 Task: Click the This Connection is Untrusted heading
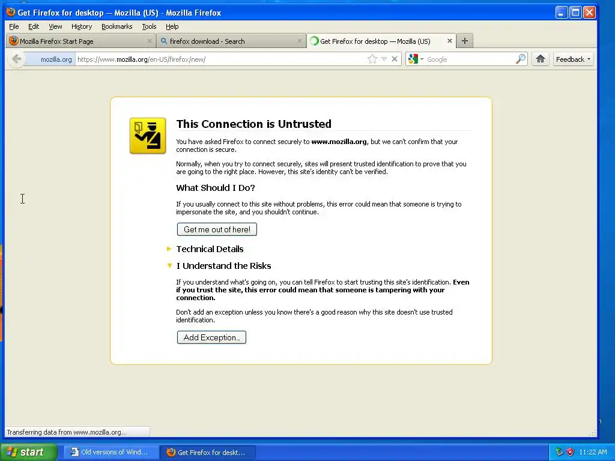coord(254,124)
